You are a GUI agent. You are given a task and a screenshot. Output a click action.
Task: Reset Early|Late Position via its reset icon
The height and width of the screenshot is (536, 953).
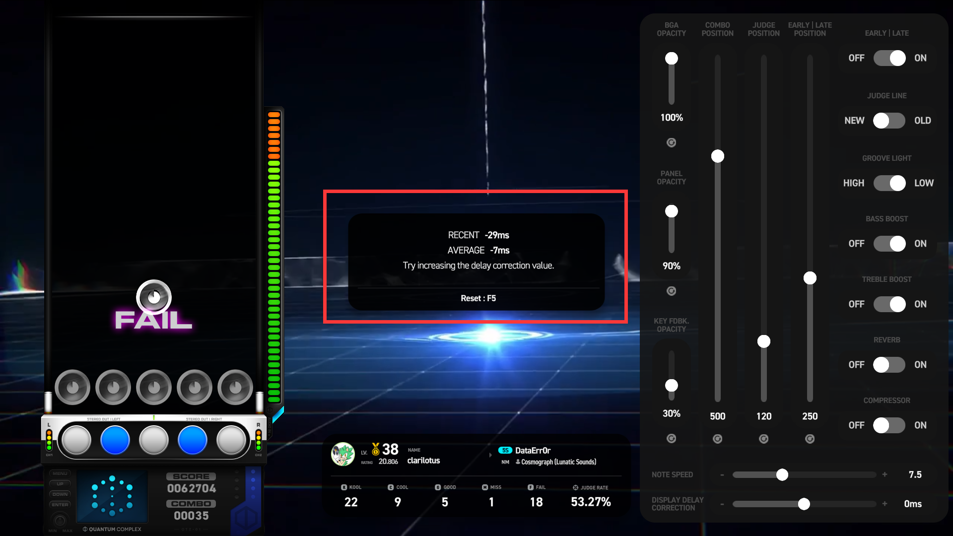point(810,439)
